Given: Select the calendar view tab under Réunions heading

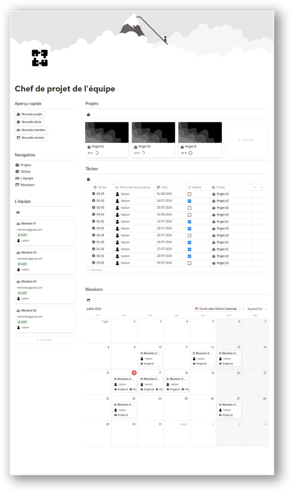Looking at the screenshot, I should (88, 300).
